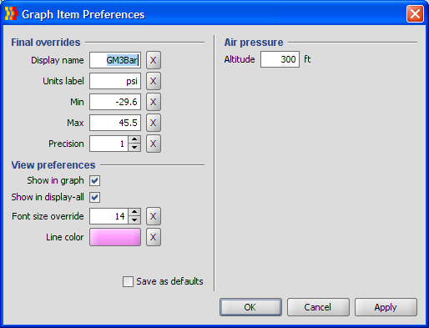
Task: Increase Font size override value
Action: coord(134,212)
